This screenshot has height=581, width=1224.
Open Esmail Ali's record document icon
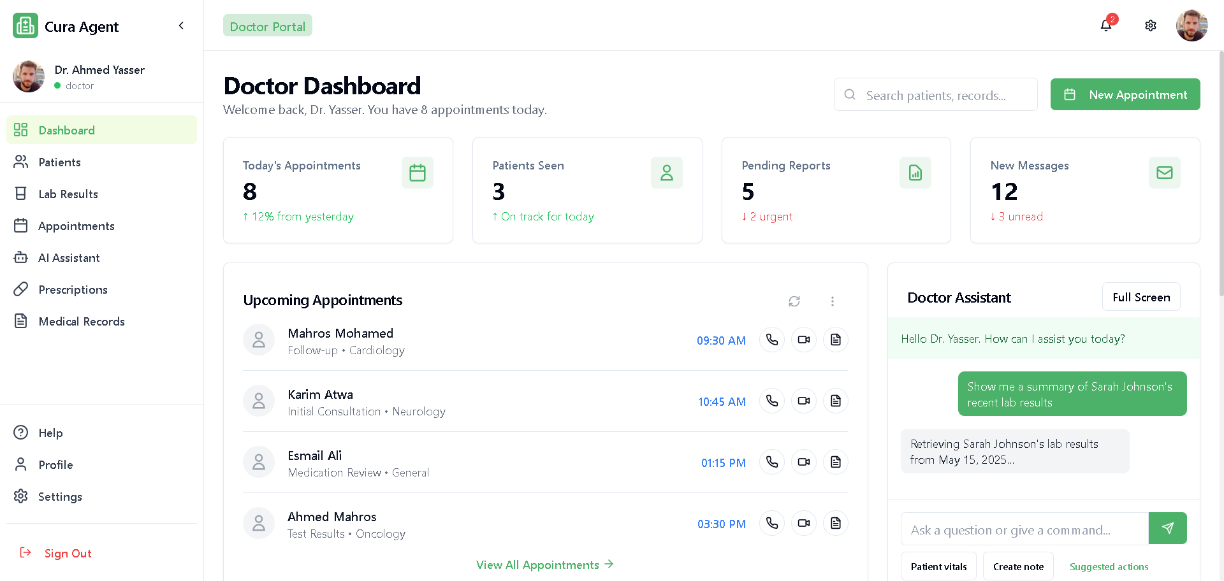coord(835,462)
